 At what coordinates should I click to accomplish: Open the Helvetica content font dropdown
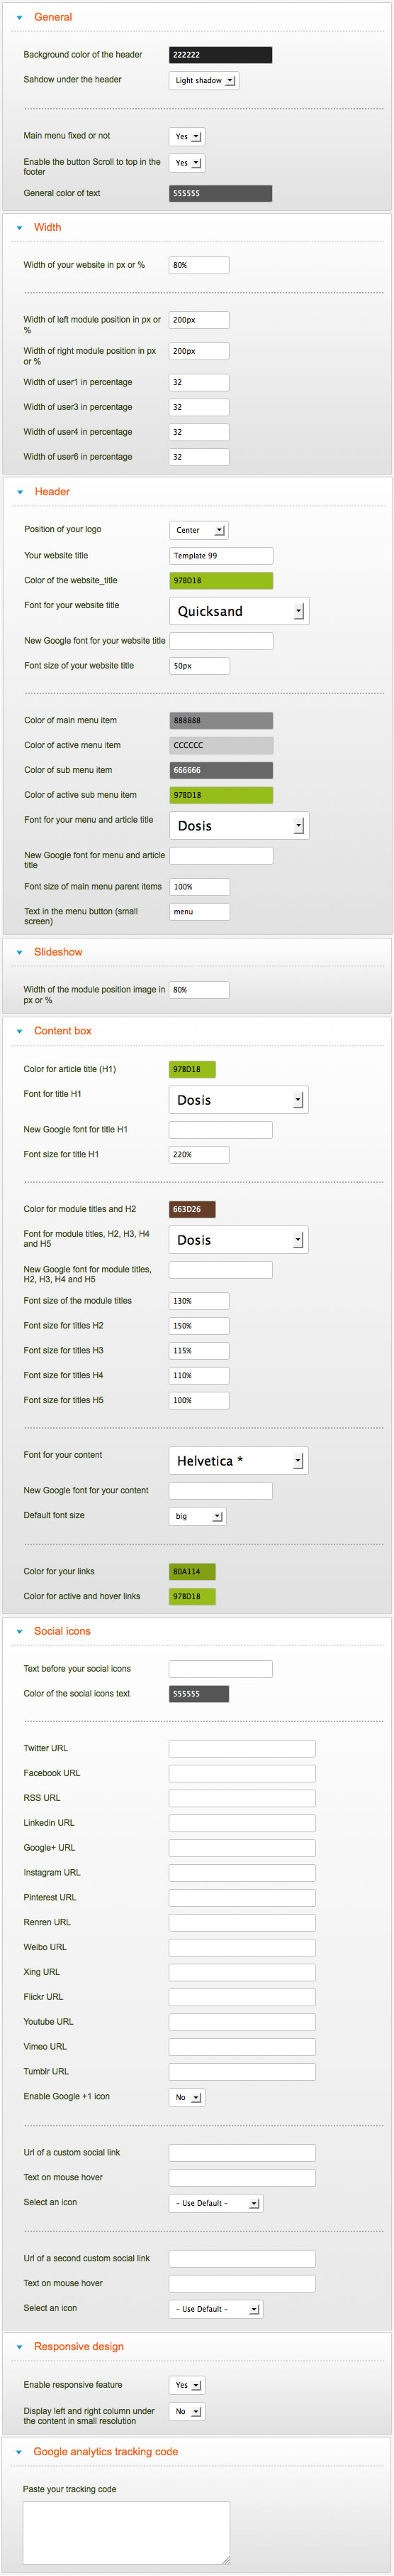[238, 1461]
